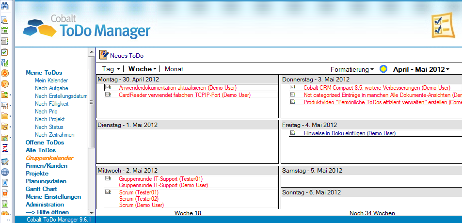This screenshot has height=223, width=462.
Task: Click document icon beside Gruppenrunde IT-Support (Tester01)
Action: (108, 178)
